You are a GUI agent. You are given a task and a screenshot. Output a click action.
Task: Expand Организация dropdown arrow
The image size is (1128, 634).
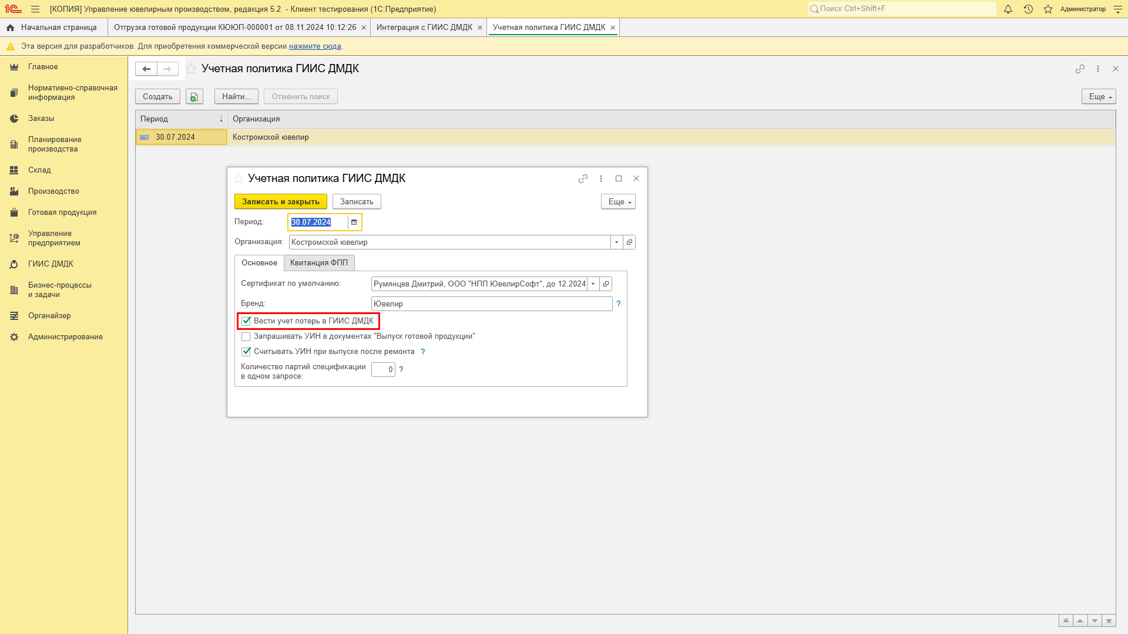[616, 242]
